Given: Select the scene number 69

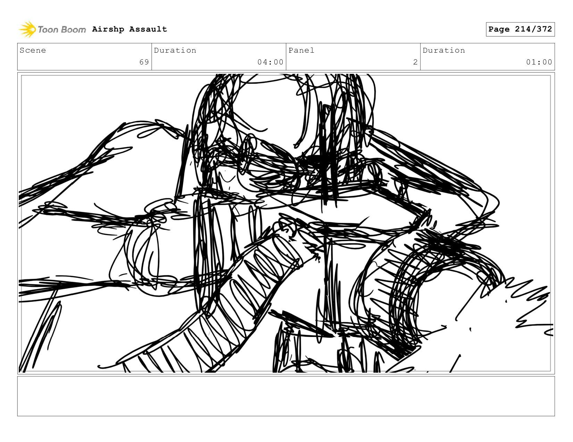Looking at the screenshot, I should click(144, 62).
